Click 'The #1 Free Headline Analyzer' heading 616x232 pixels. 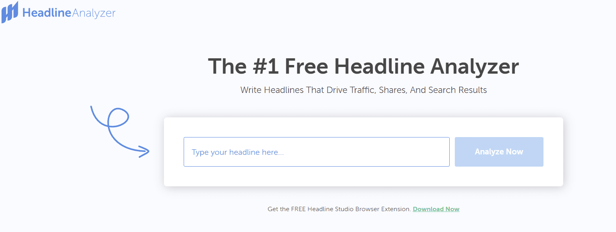click(x=363, y=66)
